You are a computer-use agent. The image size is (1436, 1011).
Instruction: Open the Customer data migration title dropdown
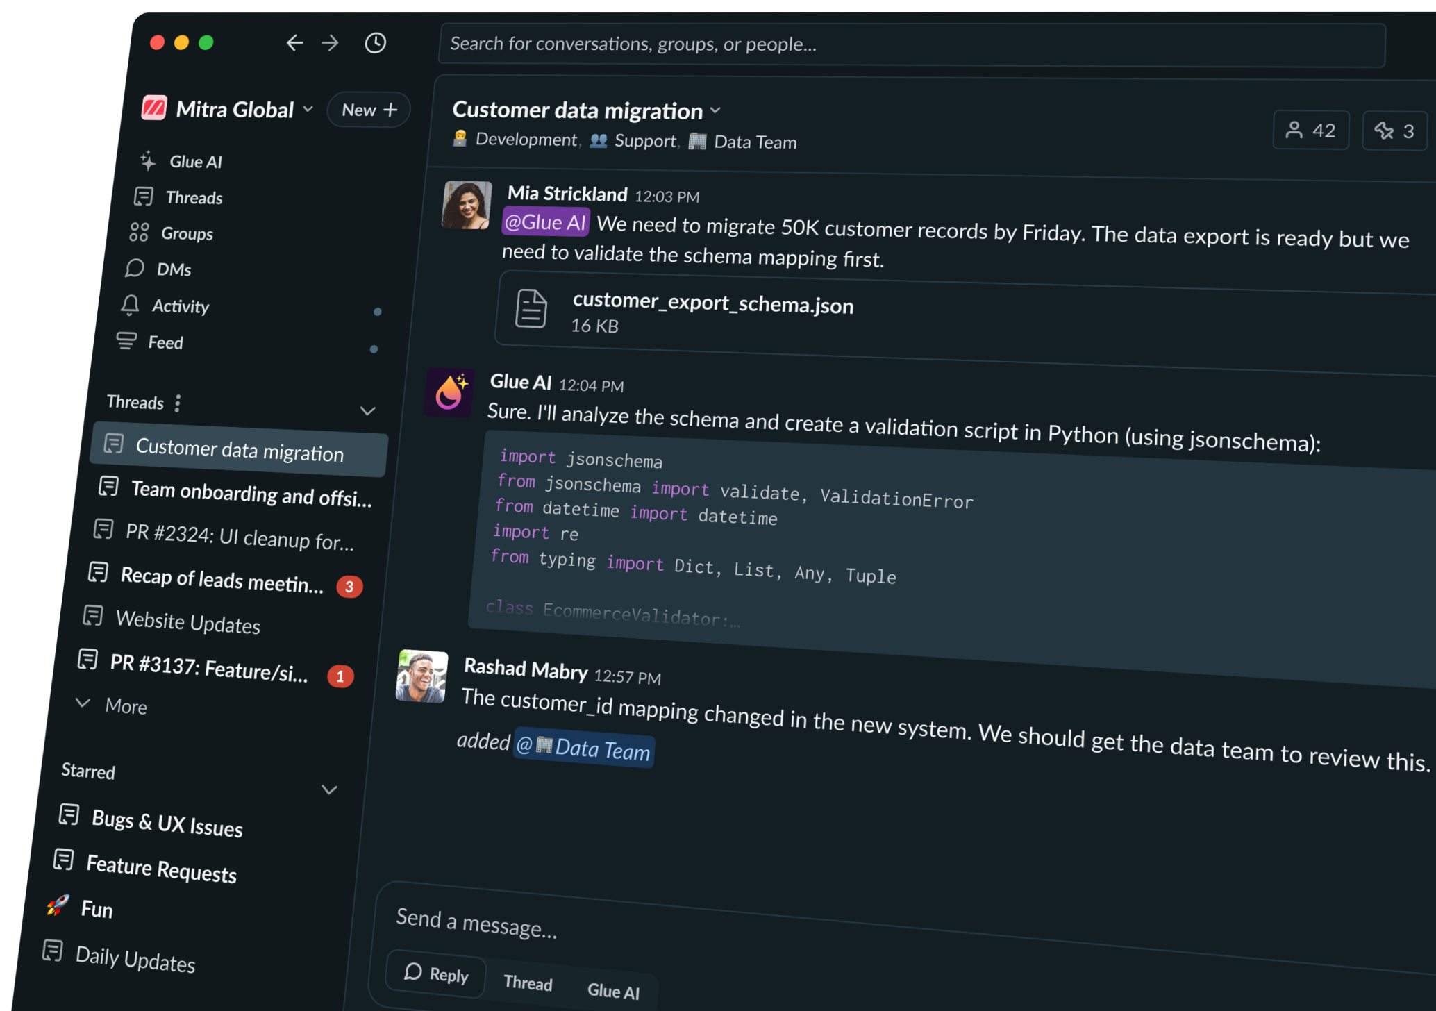pyautogui.click(x=716, y=110)
